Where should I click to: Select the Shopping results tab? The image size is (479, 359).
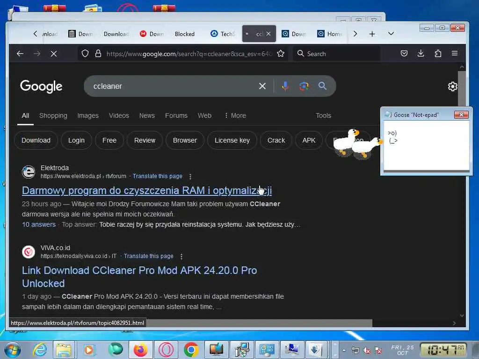[53, 115]
